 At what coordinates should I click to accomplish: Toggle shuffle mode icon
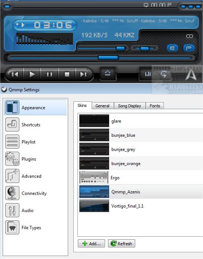click(x=148, y=74)
